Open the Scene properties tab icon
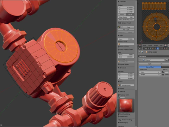This screenshot has width=169, height=127. click(x=148, y=48)
